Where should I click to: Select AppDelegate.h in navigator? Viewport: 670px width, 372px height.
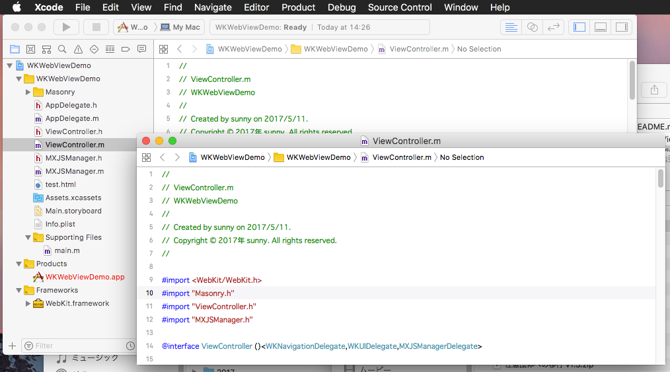coord(71,105)
